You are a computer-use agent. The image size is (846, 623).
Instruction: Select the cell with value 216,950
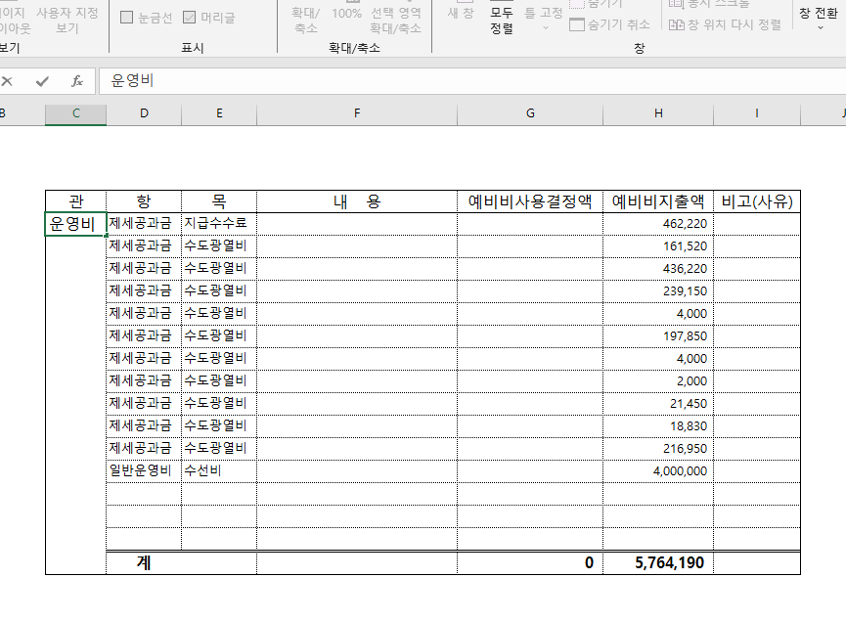tap(658, 448)
